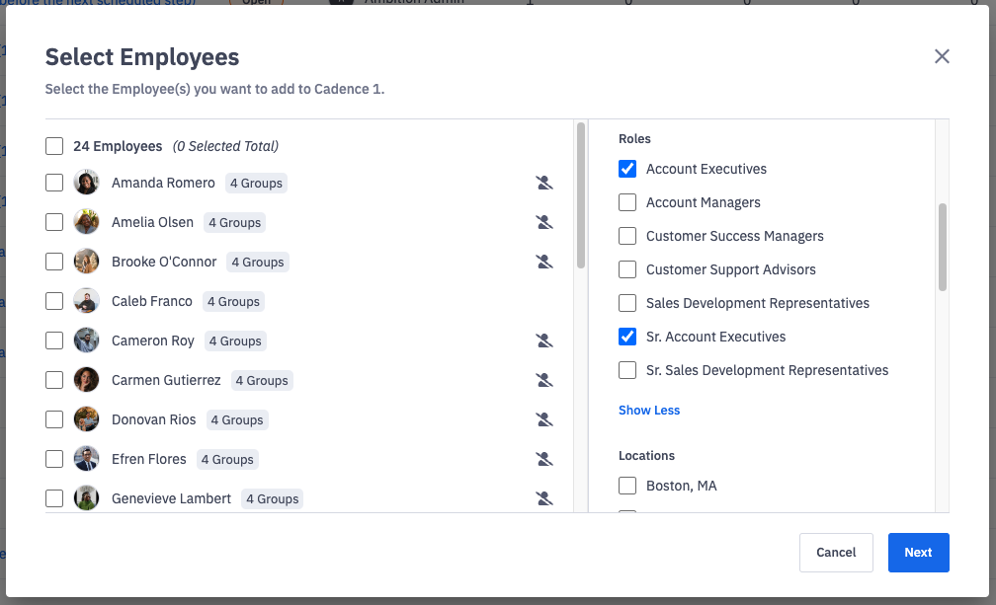996x605 pixels.
Task: Check the 24 Employees select-all checkbox
Action: [x=54, y=145]
